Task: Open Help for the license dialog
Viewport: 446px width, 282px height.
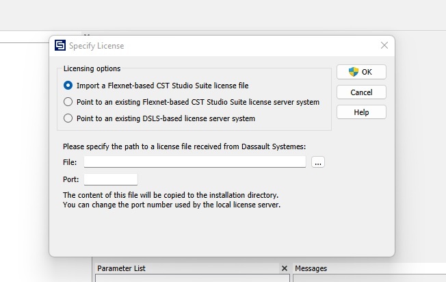Action: coord(361,112)
